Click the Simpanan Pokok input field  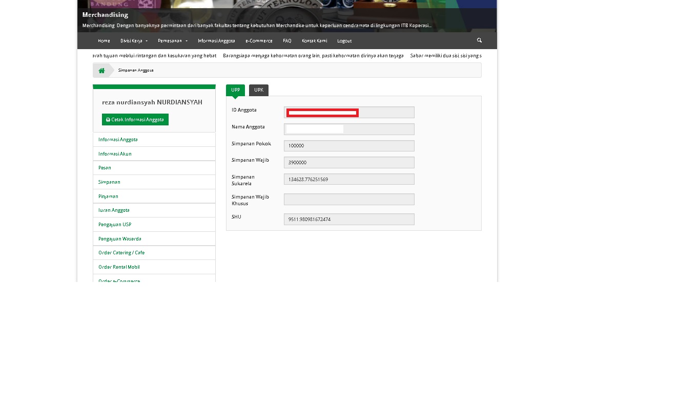349,146
